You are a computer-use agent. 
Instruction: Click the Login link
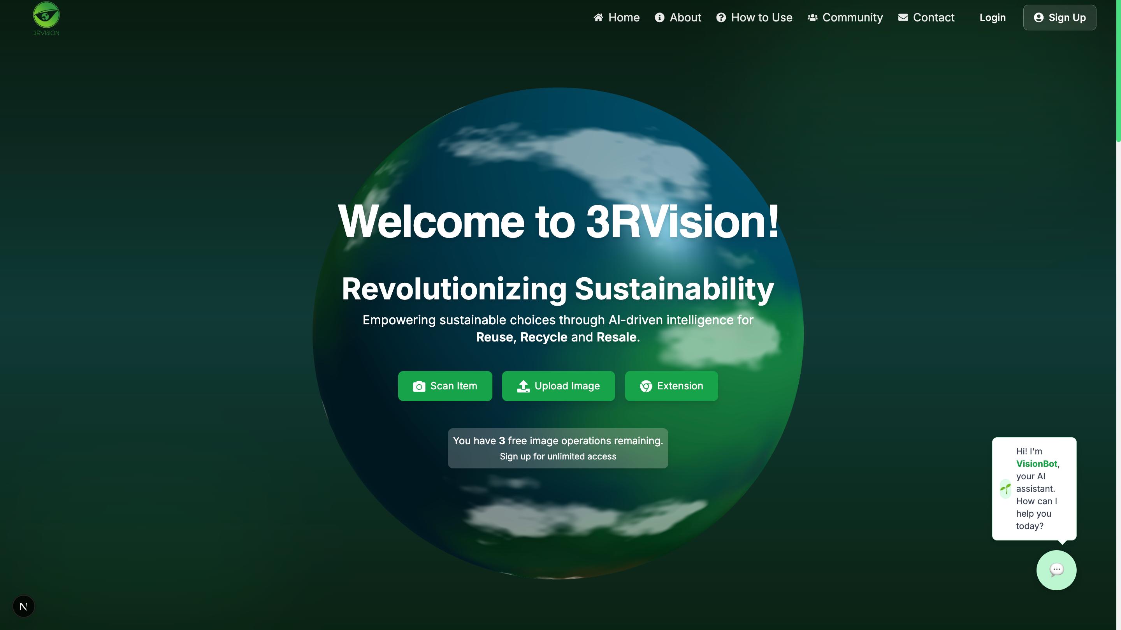tap(992, 18)
